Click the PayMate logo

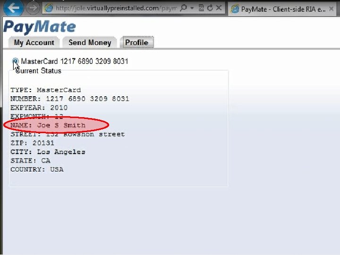coord(40,27)
